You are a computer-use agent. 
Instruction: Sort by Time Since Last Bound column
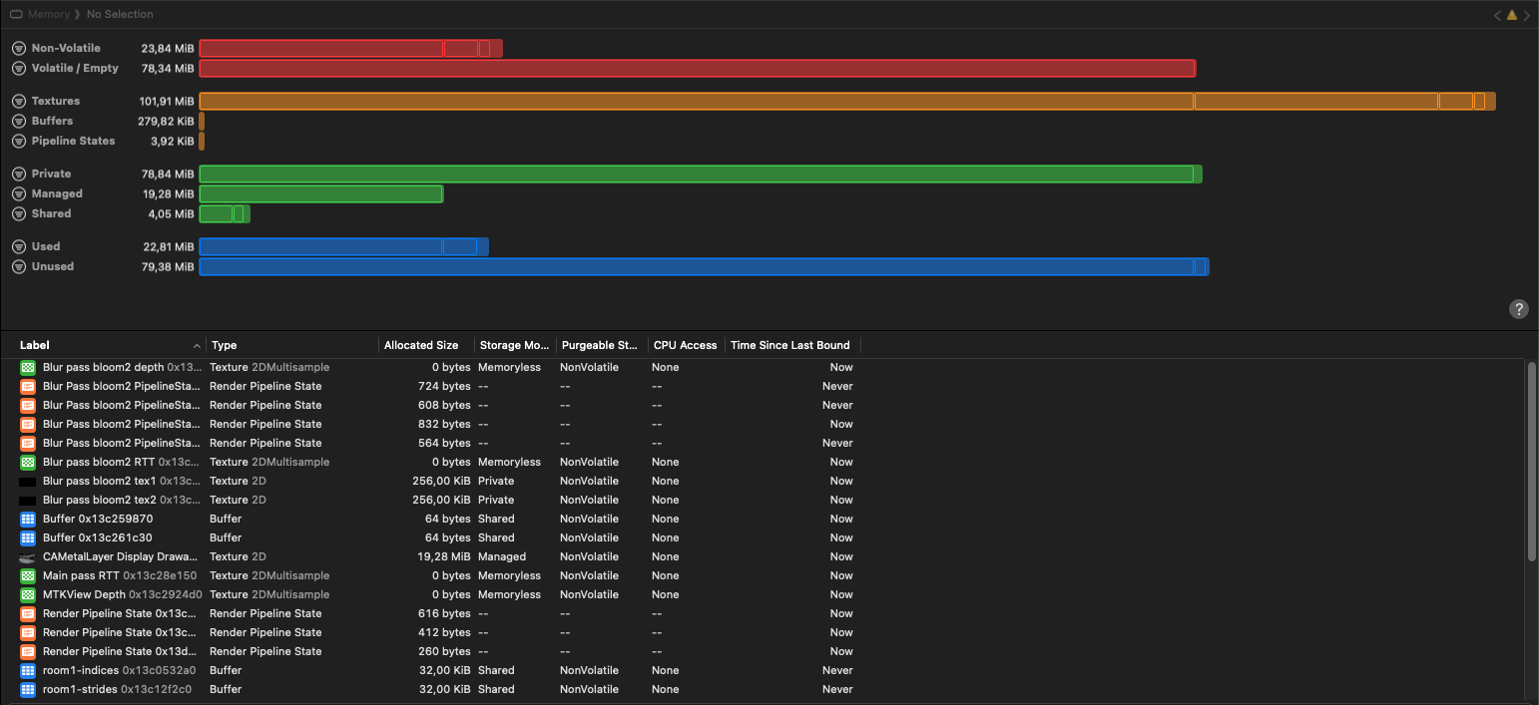[789, 346]
